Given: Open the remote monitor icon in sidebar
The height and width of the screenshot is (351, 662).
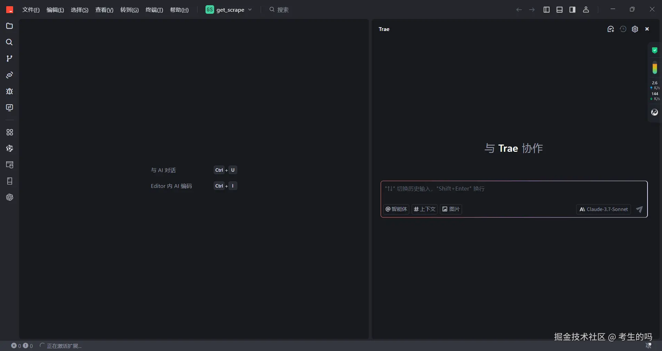Looking at the screenshot, I should [9, 108].
